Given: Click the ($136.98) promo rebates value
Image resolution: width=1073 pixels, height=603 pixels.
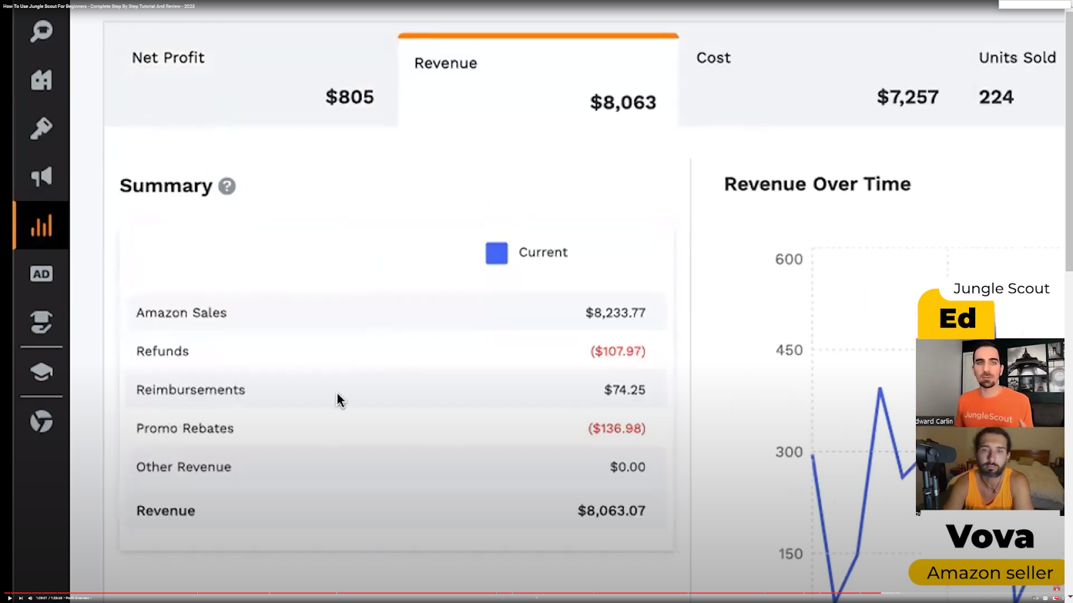Looking at the screenshot, I should 617,428.
